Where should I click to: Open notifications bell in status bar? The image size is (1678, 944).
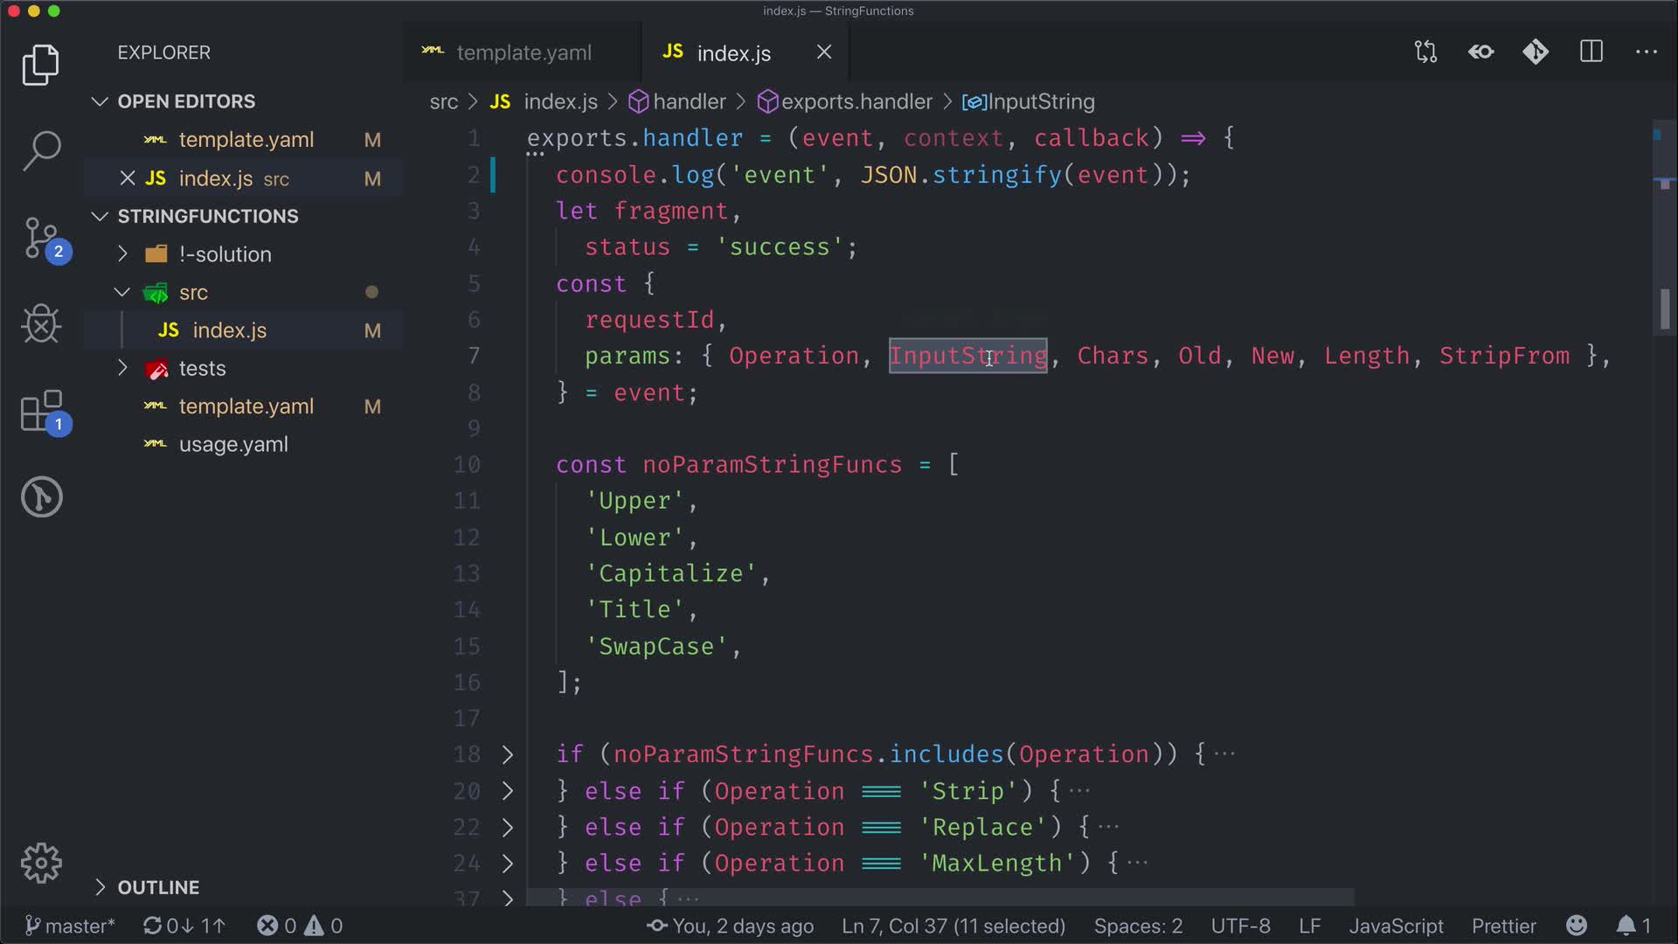tap(1626, 926)
